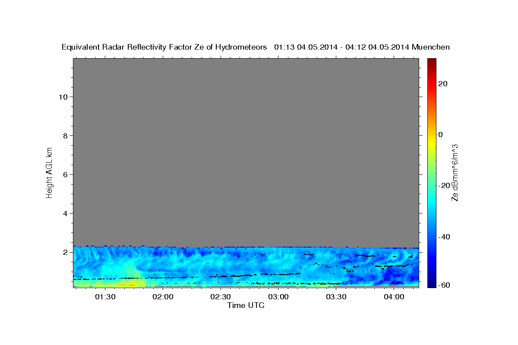Screen dimensions: 518x345
Task: Click the plot title mentioning Muenchen
Action: pos(256,47)
